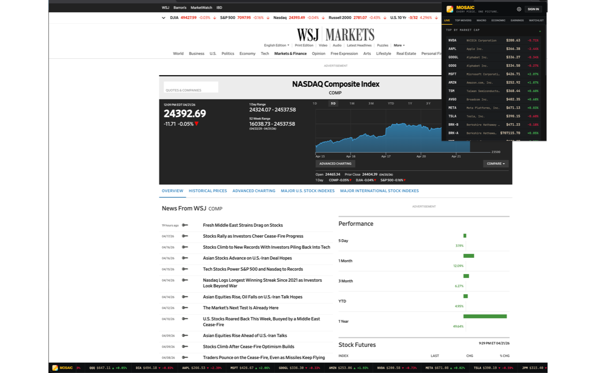Click key icon beside Asian Stocks Advance article
The image size is (596, 373).
tap(185, 258)
